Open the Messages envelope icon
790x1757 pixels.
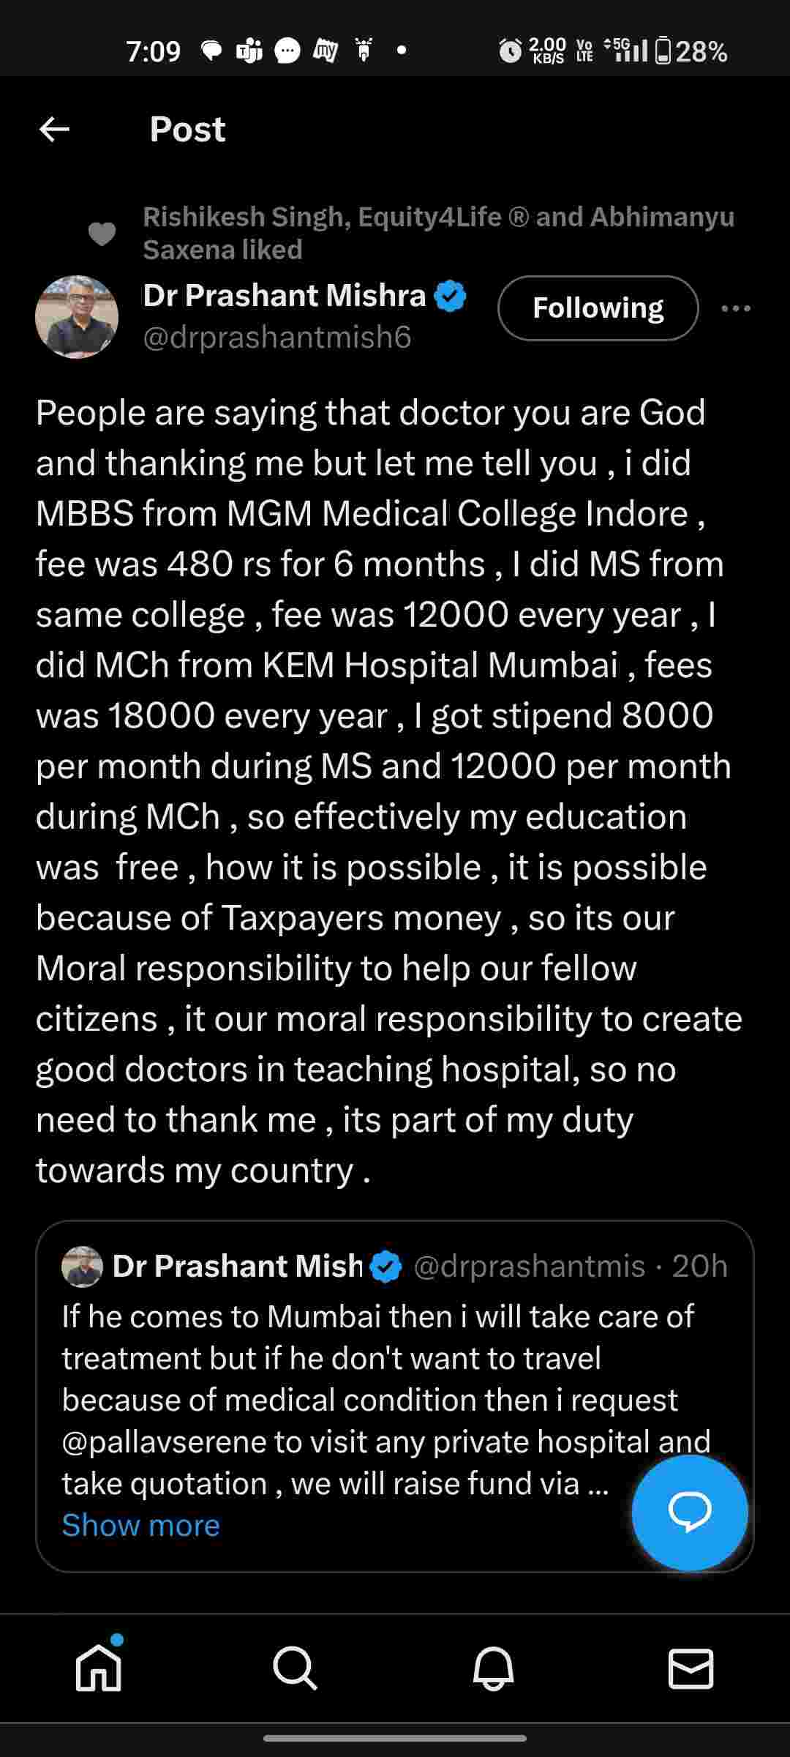(691, 1668)
